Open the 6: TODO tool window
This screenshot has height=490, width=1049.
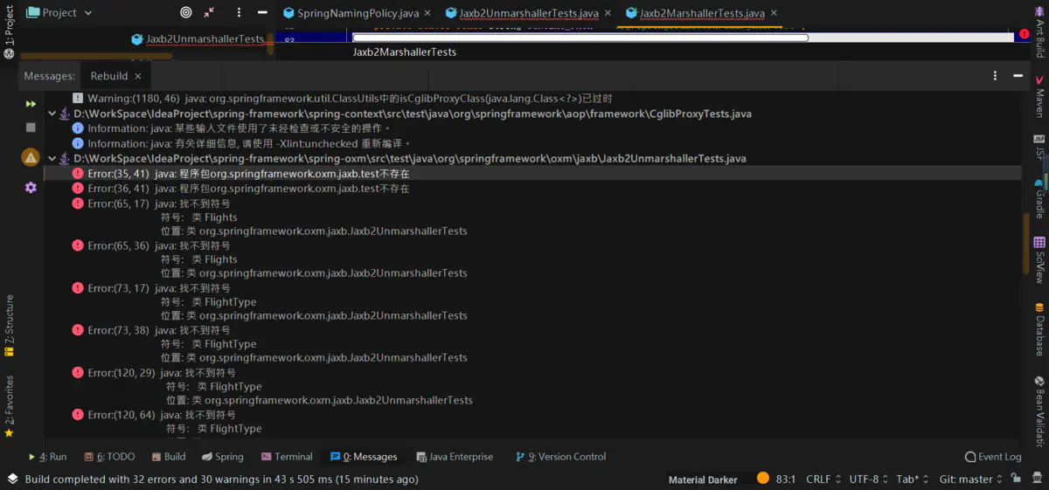109,457
